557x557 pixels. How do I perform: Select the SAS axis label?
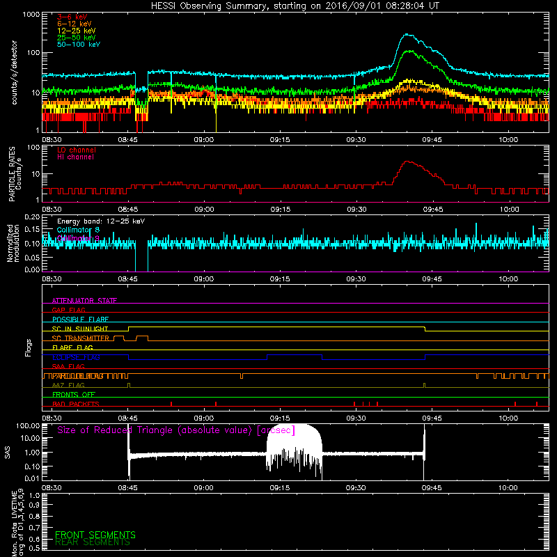coord(7,453)
